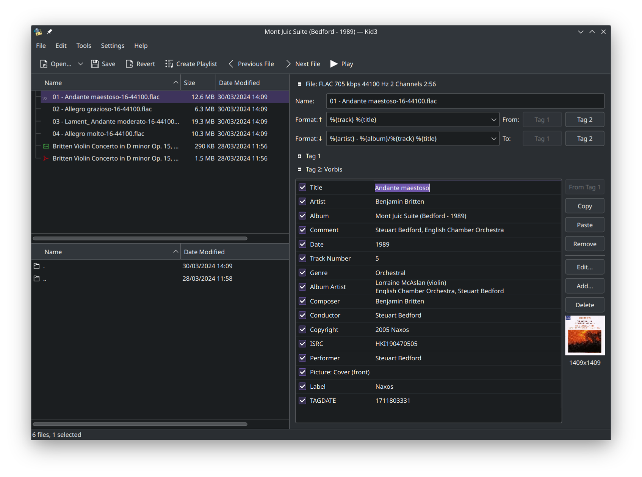Open the parent folder icon in lower pane
The image size is (642, 477).
point(37,278)
